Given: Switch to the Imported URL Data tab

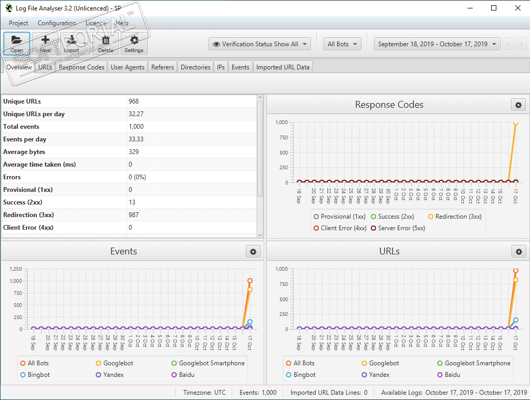Looking at the screenshot, I should (x=283, y=67).
